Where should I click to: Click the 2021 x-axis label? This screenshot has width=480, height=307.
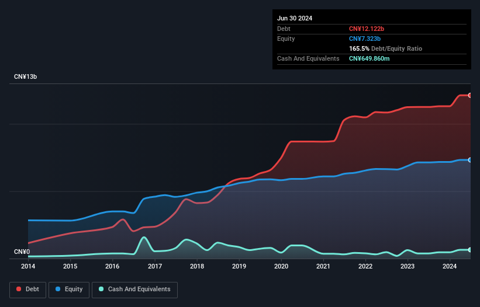click(x=323, y=266)
